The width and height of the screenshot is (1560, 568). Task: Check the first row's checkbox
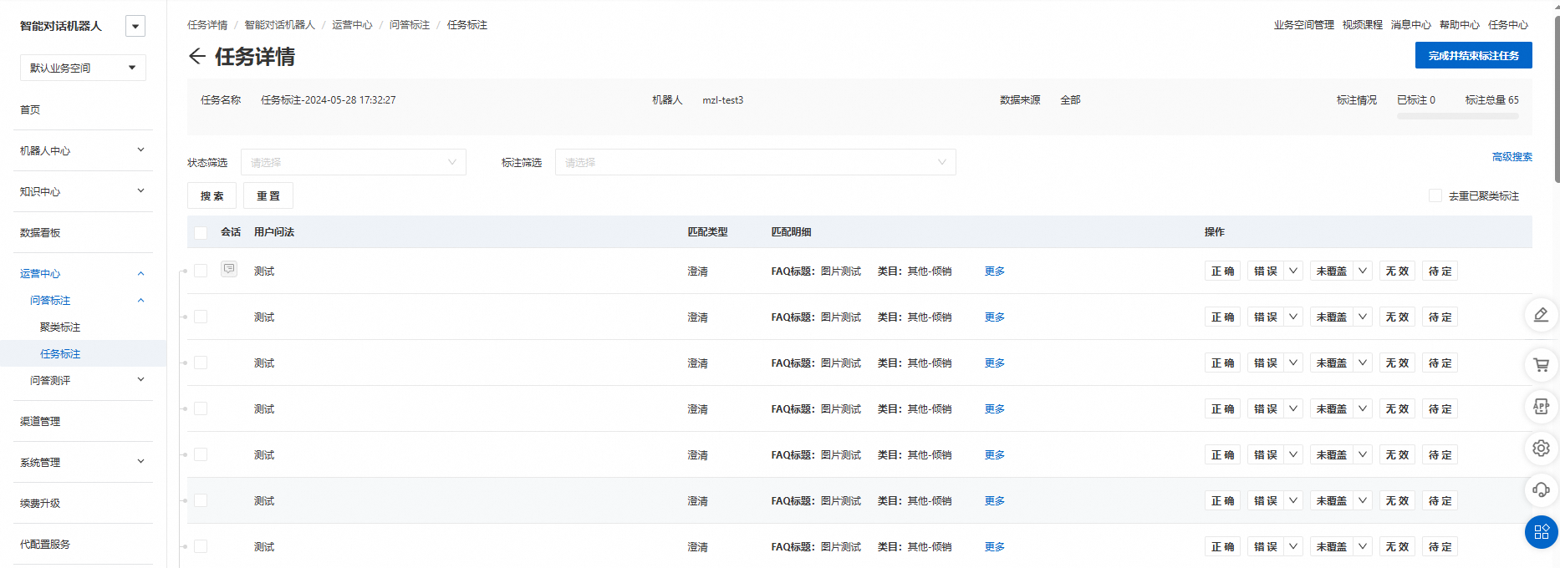[201, 271]
